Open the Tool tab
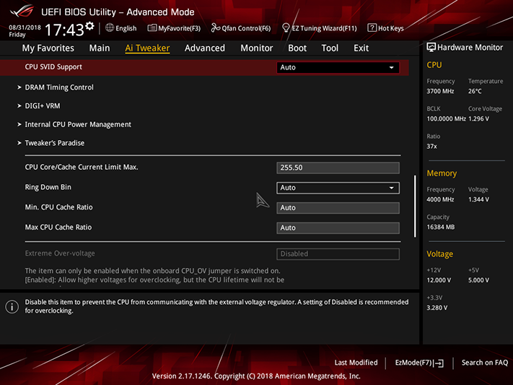This screenshot has width=513, height=385. (330, 48)
